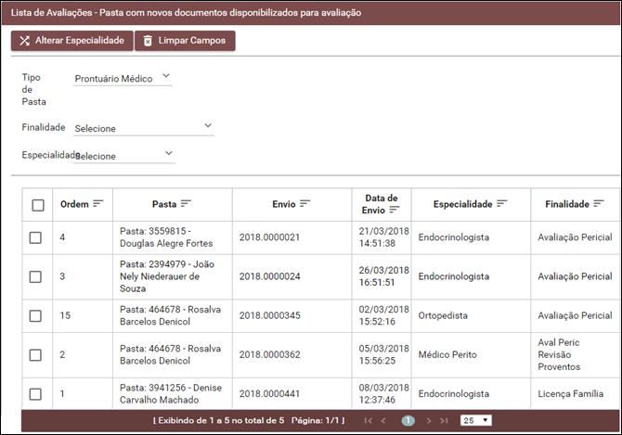Click Alterar Especialidade button
Screen dimensions: 622x435
71,41
